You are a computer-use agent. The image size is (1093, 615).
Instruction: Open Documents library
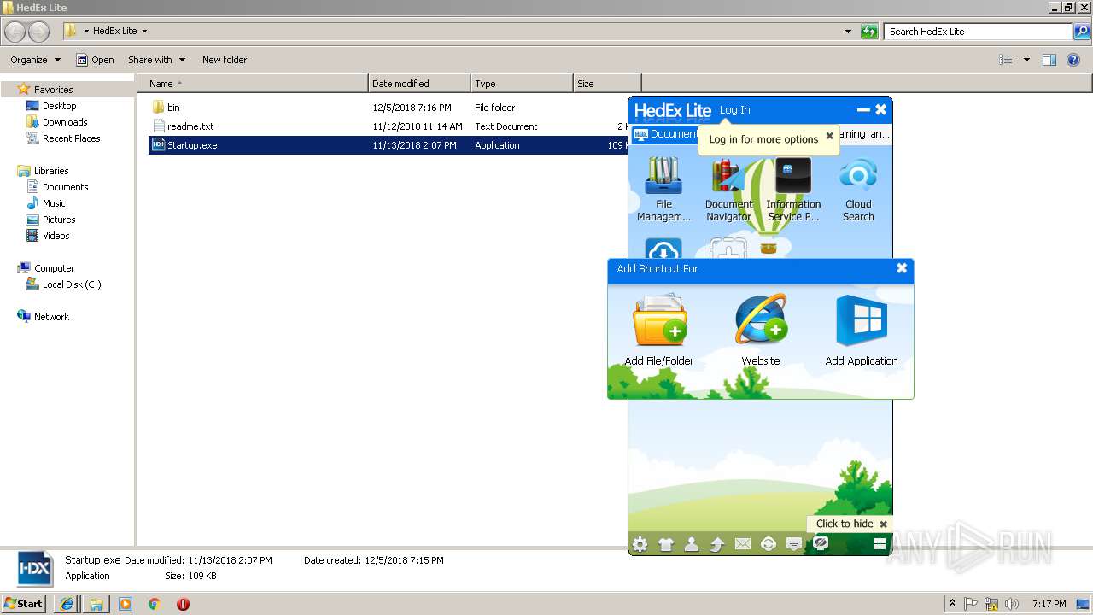pyautogui.click(x=65, y=187)
